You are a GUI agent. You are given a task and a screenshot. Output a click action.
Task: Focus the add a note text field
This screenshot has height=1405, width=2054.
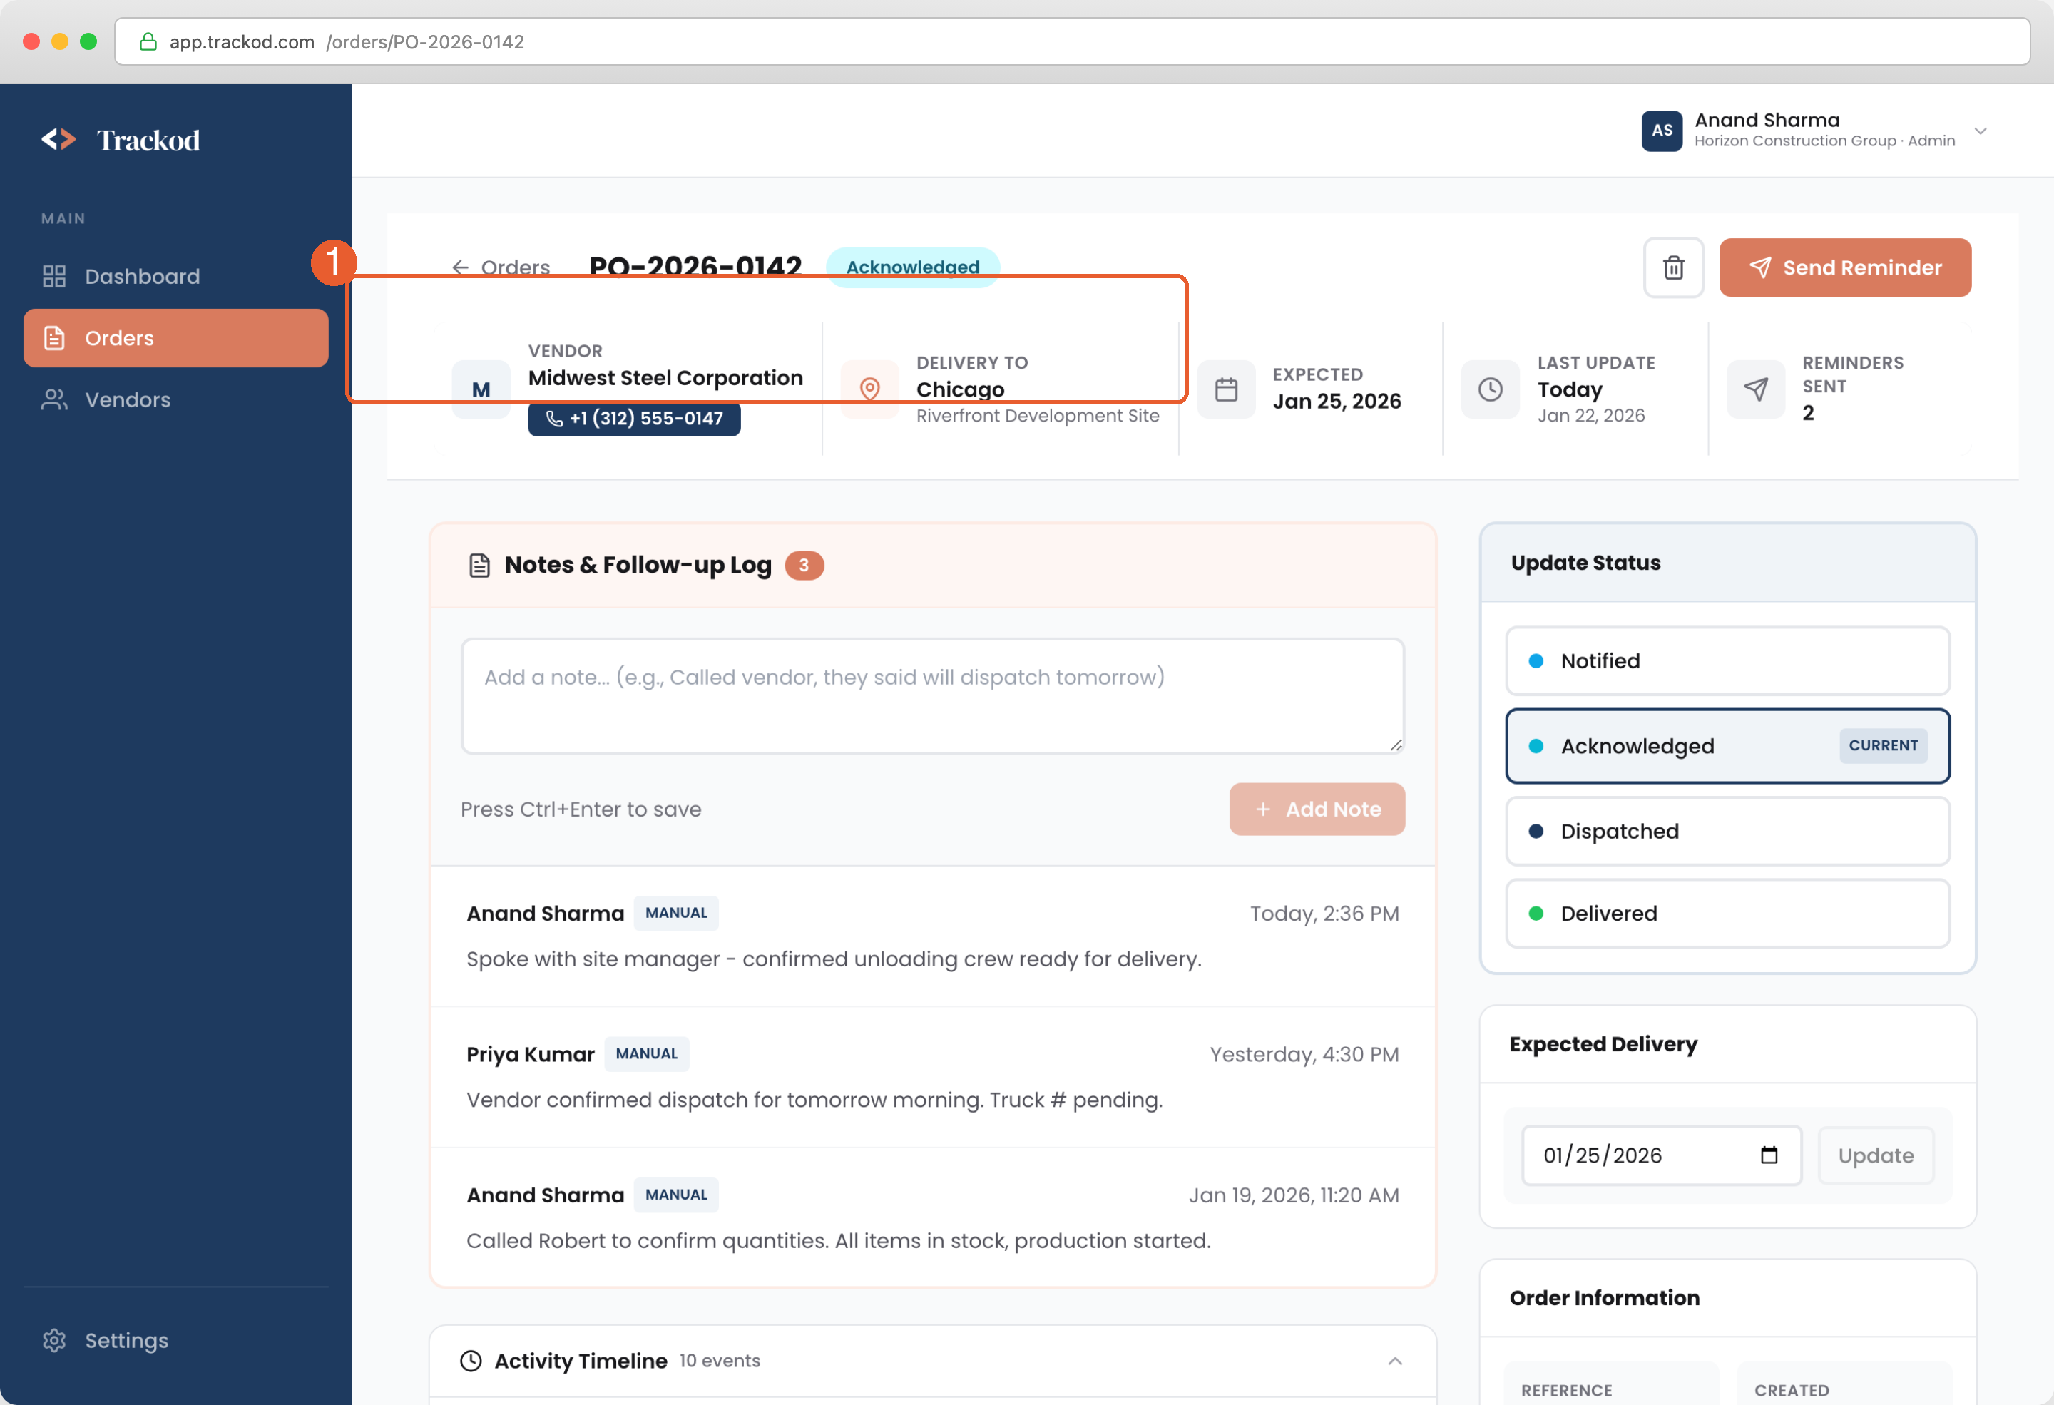932,695
